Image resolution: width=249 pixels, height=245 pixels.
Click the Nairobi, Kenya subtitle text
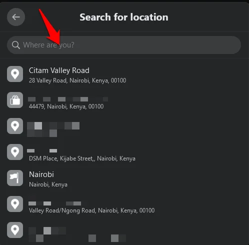(48, 184)
